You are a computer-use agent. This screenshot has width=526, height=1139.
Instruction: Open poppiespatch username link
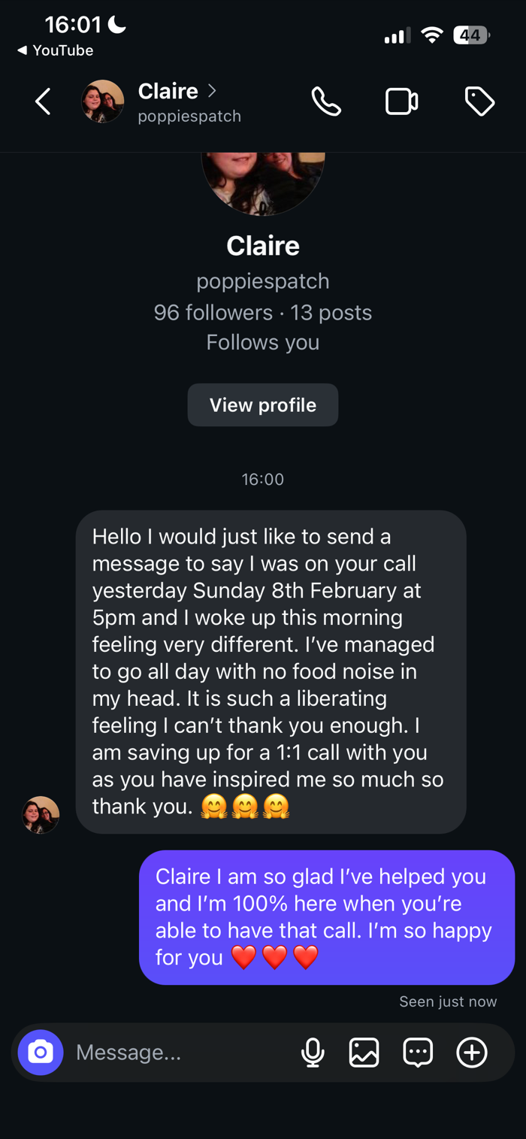point(263,280)
